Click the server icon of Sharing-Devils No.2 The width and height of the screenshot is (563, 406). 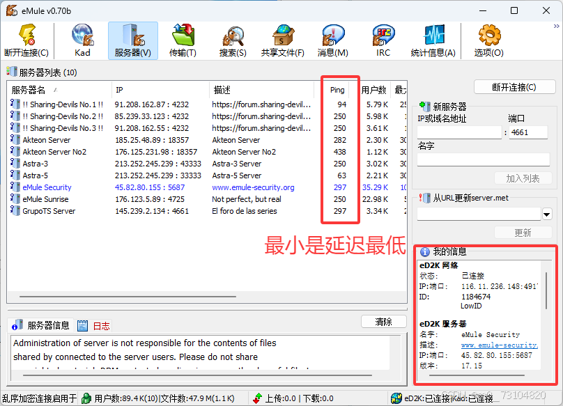point(15,116)
